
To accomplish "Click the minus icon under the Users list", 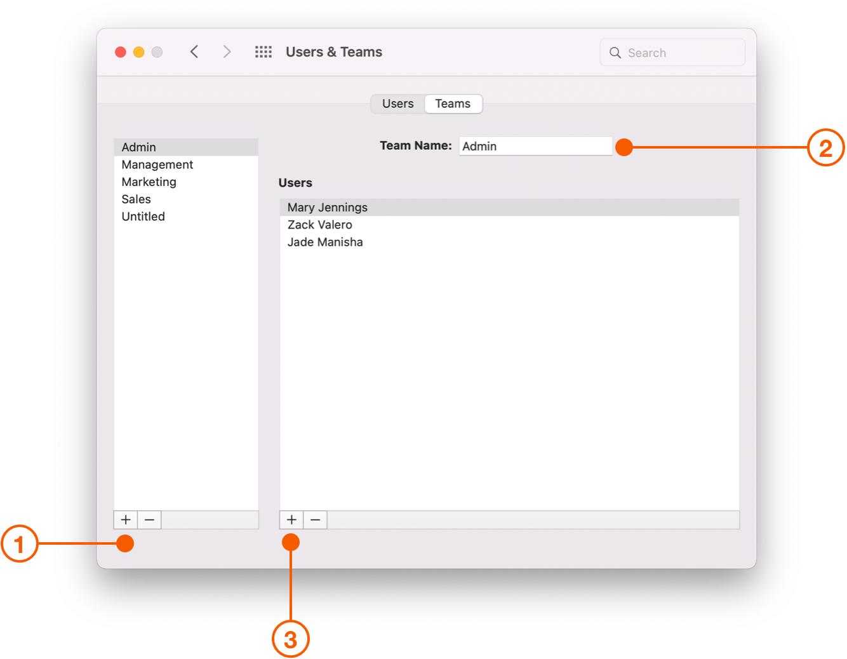I will (x=315, y=519).
